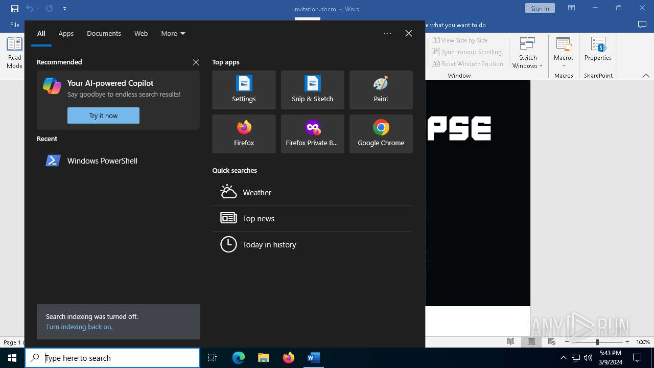Viewport: 654px width, 368px height.
Task: Switch to the Apps search tab
Action: [x=66, y=33]
